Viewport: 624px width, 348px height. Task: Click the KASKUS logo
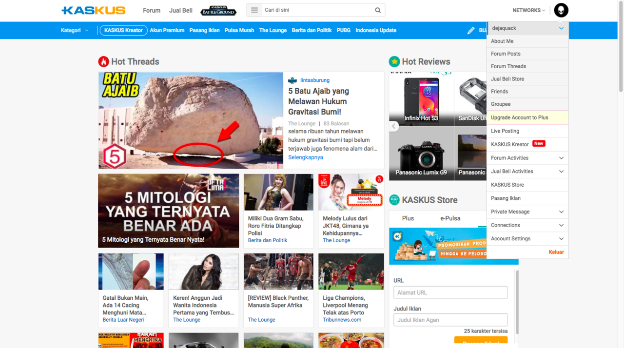click(x=94, y=10)
